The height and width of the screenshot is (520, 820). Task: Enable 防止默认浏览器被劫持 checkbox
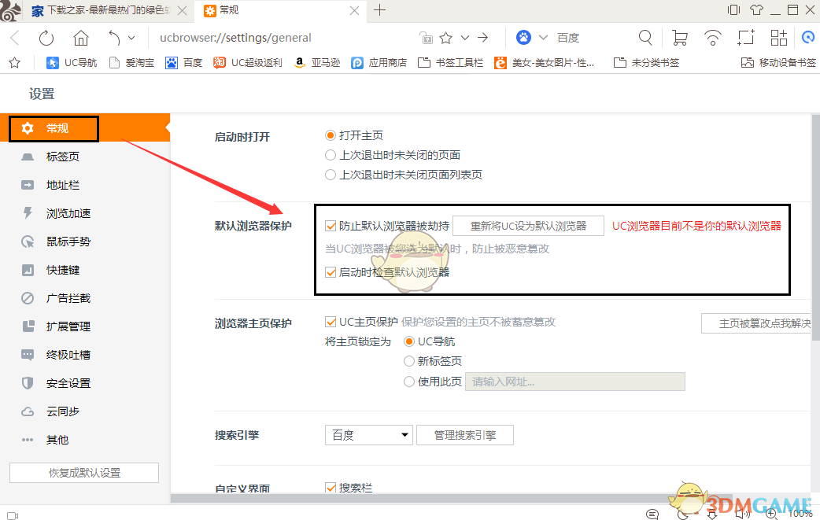(331, 226)
